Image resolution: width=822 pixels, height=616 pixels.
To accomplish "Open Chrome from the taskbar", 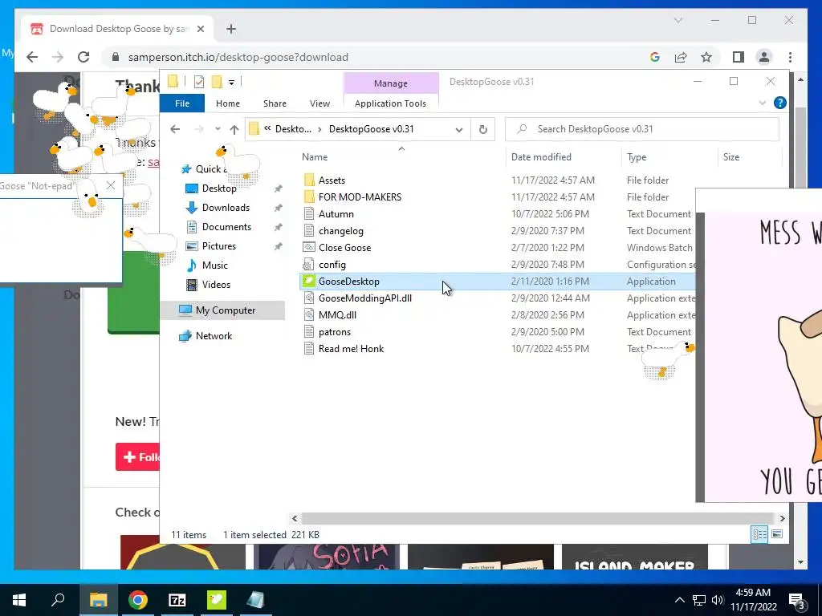I will coord(138,600).
